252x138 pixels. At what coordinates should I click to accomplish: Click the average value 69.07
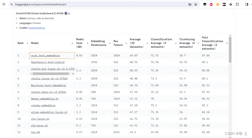134,56
